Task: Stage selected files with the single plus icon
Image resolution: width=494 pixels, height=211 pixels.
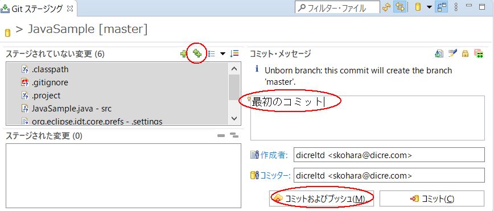Action: coord(184,54)
